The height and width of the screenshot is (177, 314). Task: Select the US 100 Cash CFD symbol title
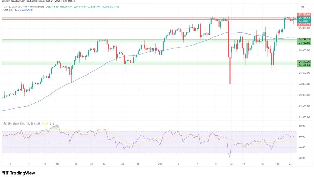point(18,7)
